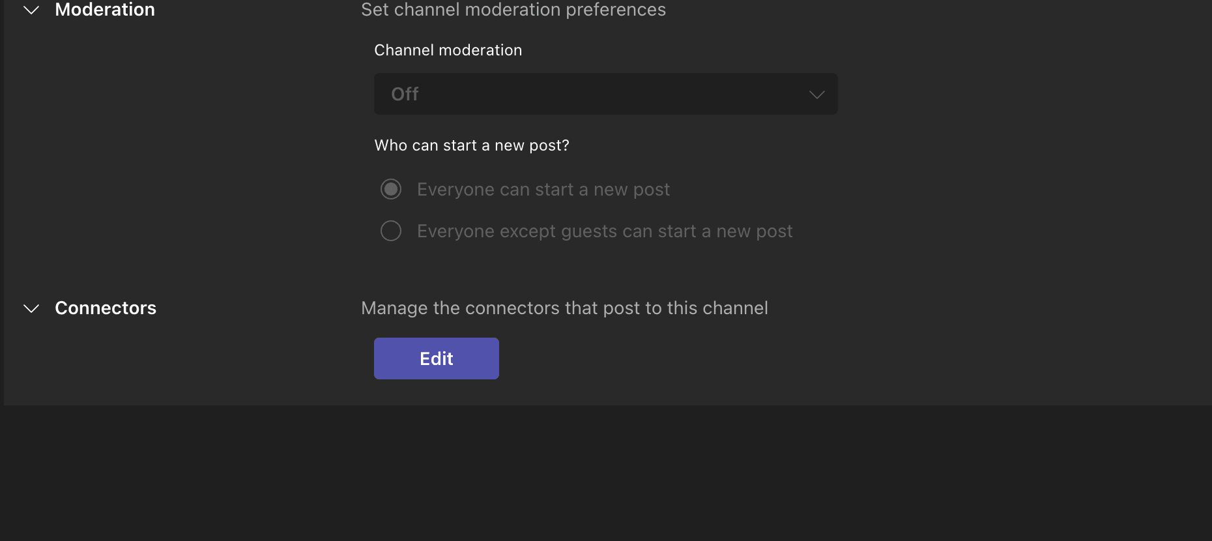1212x541 pixels.
Task: Collapse the Moderation section chevron
Action: coord(31,10)
